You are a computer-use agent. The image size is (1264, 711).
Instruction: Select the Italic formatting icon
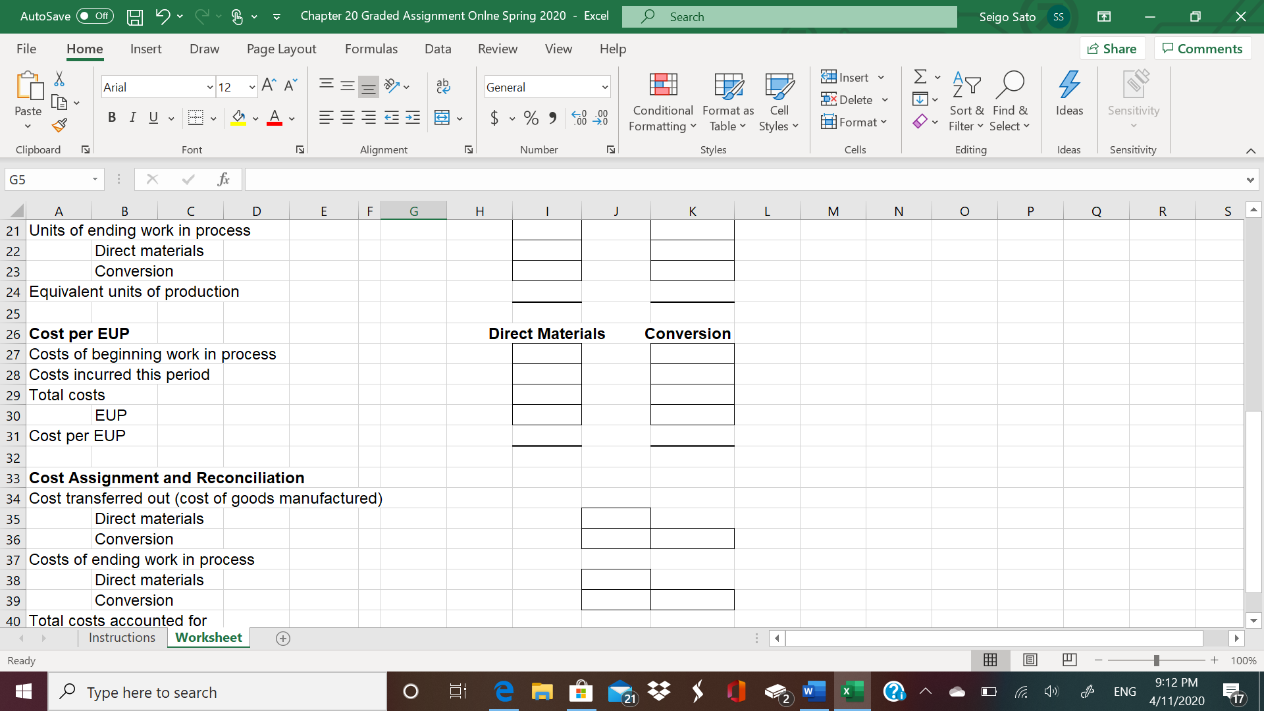coord(132,117)
